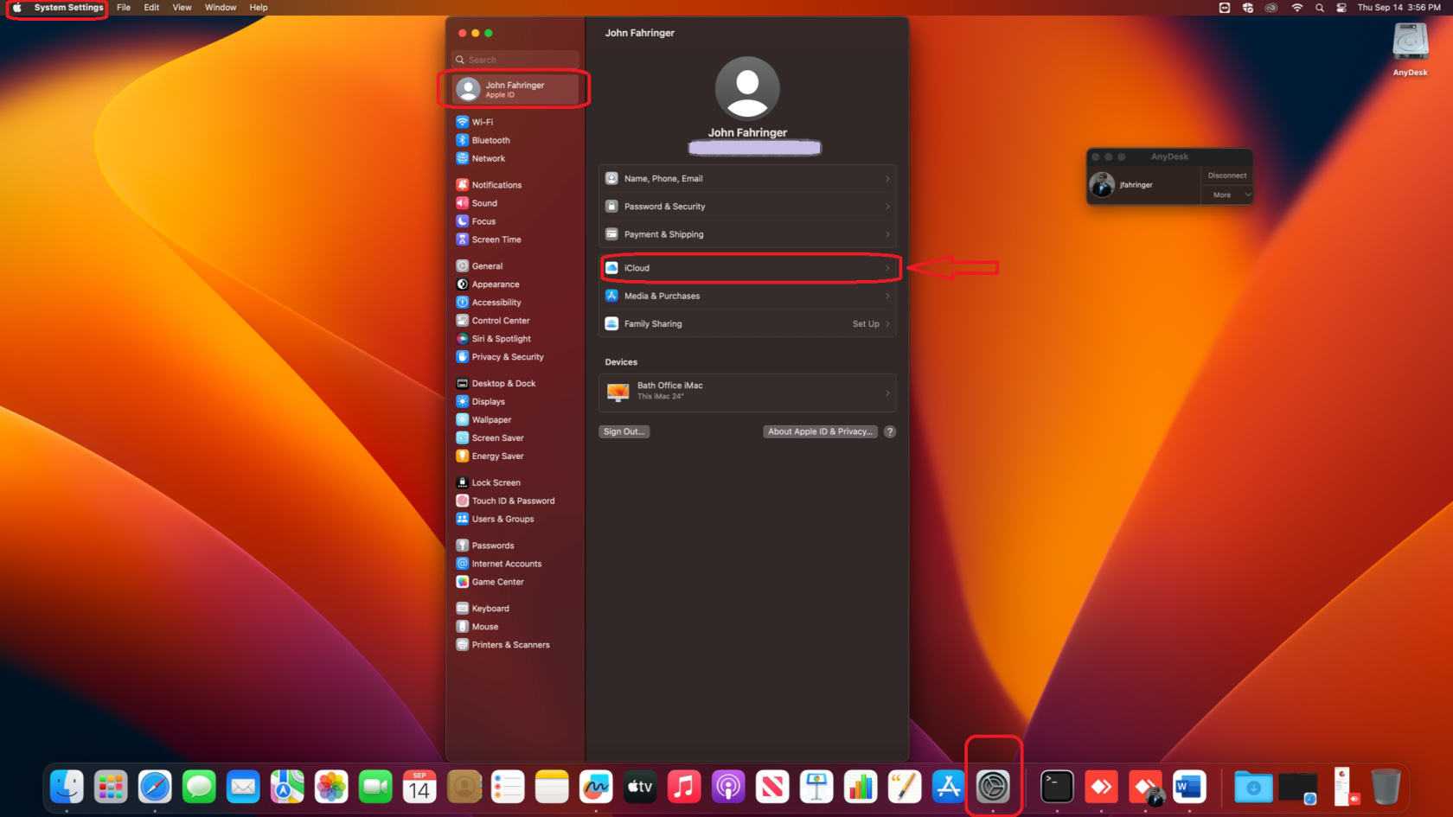This screenshot has height=817, width=1453.
Task: Click the Search field in Settings
Action: tap(515, 60)
